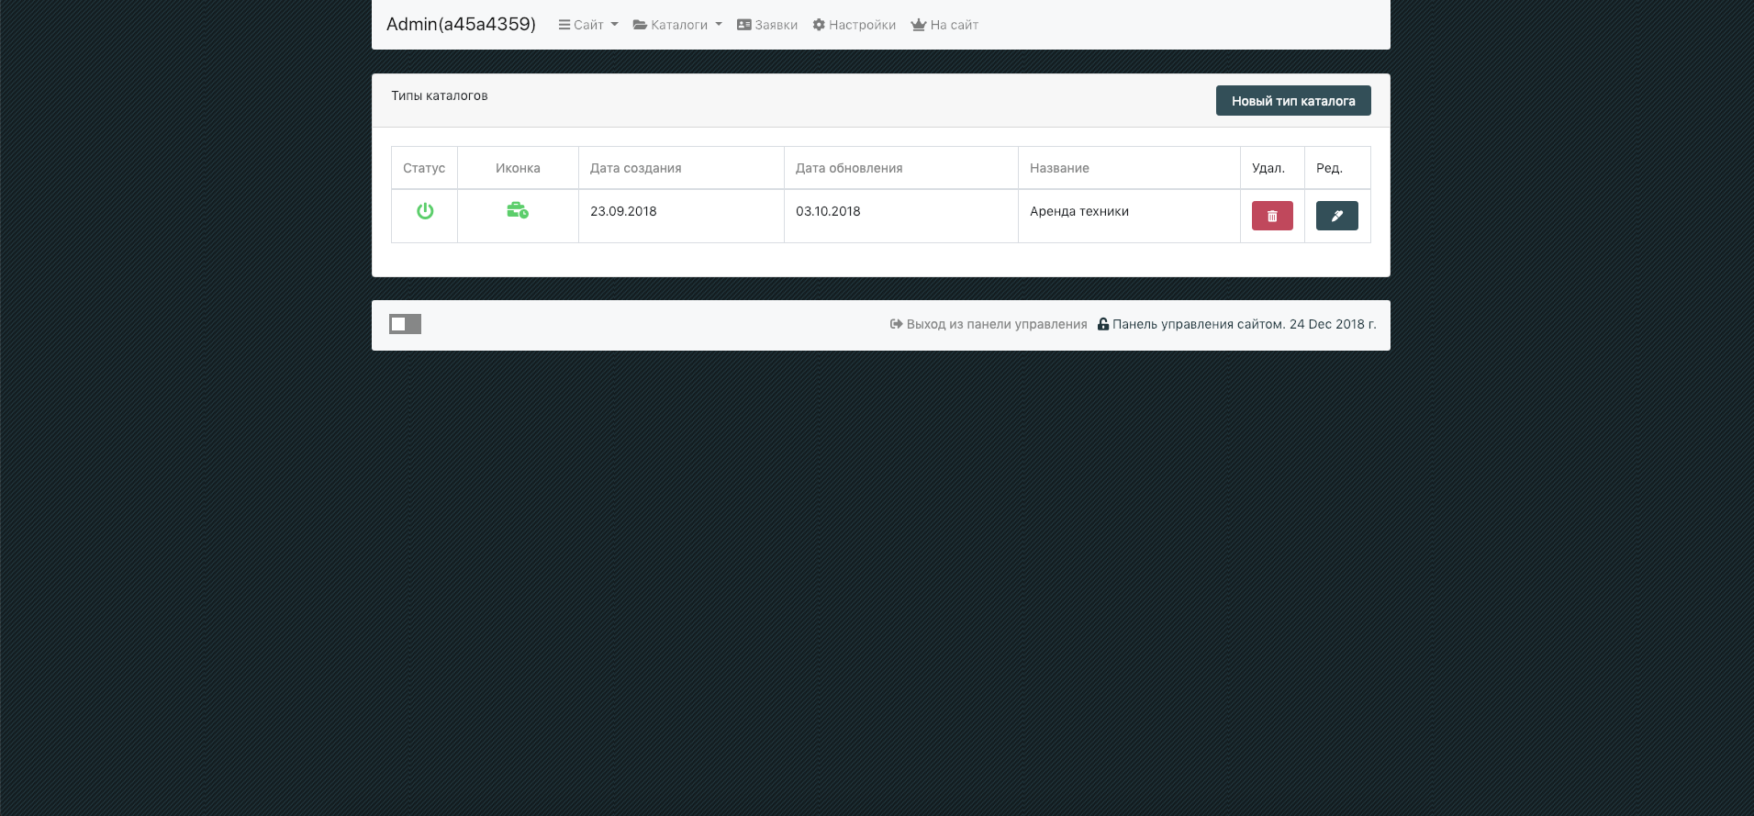The height and width of the screenshot is (816, 1754).
Task: Click the Иконка column header
Action: point(518,168)
